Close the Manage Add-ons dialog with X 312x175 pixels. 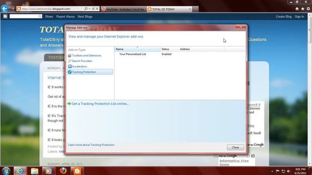(241, 27)
